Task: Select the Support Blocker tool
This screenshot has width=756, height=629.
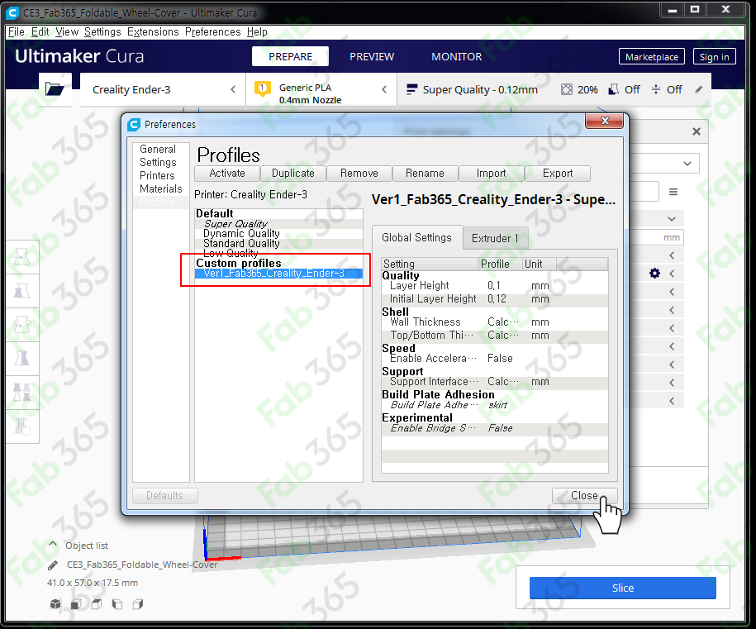Action: coord(22,426)
